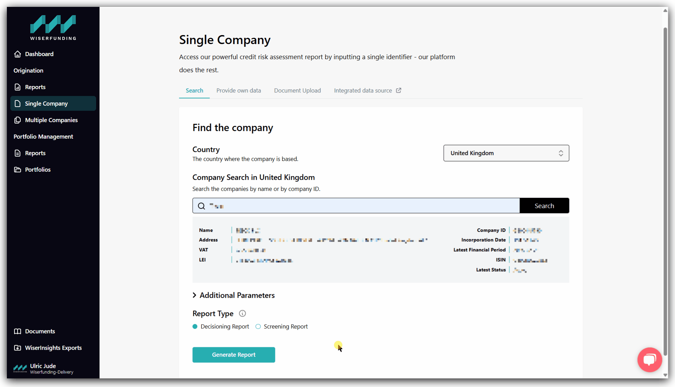Open the chat support bubble
The height and width of the screenshot is (387, 675).
click(x=650, y=359)
